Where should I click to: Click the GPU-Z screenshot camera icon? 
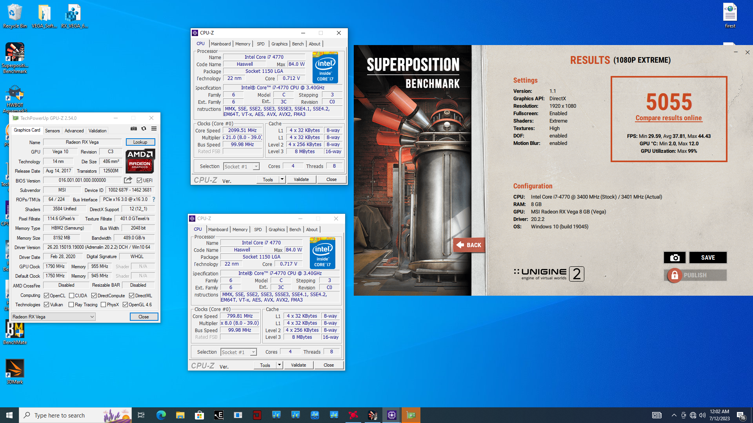pyautogui.click(x=134, y=128)
